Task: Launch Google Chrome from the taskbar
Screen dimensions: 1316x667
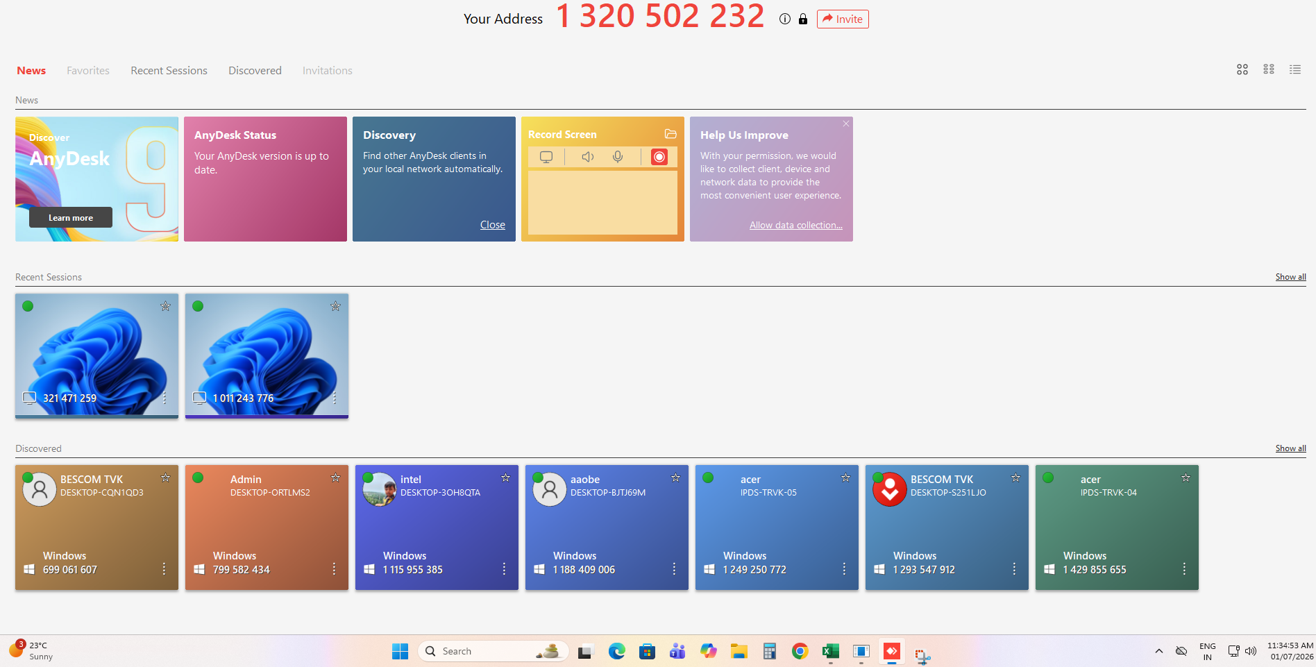Action: (x=800, y=651)
